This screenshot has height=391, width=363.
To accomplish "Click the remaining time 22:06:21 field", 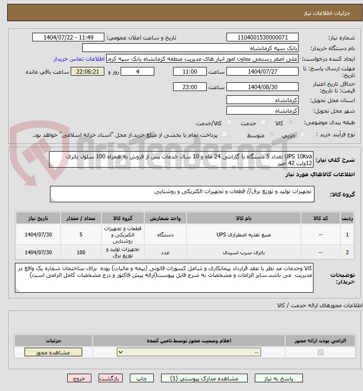I will 88,72.
